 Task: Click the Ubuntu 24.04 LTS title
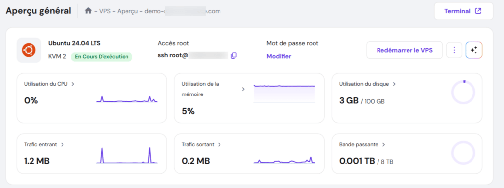click(x=75, y=43)
